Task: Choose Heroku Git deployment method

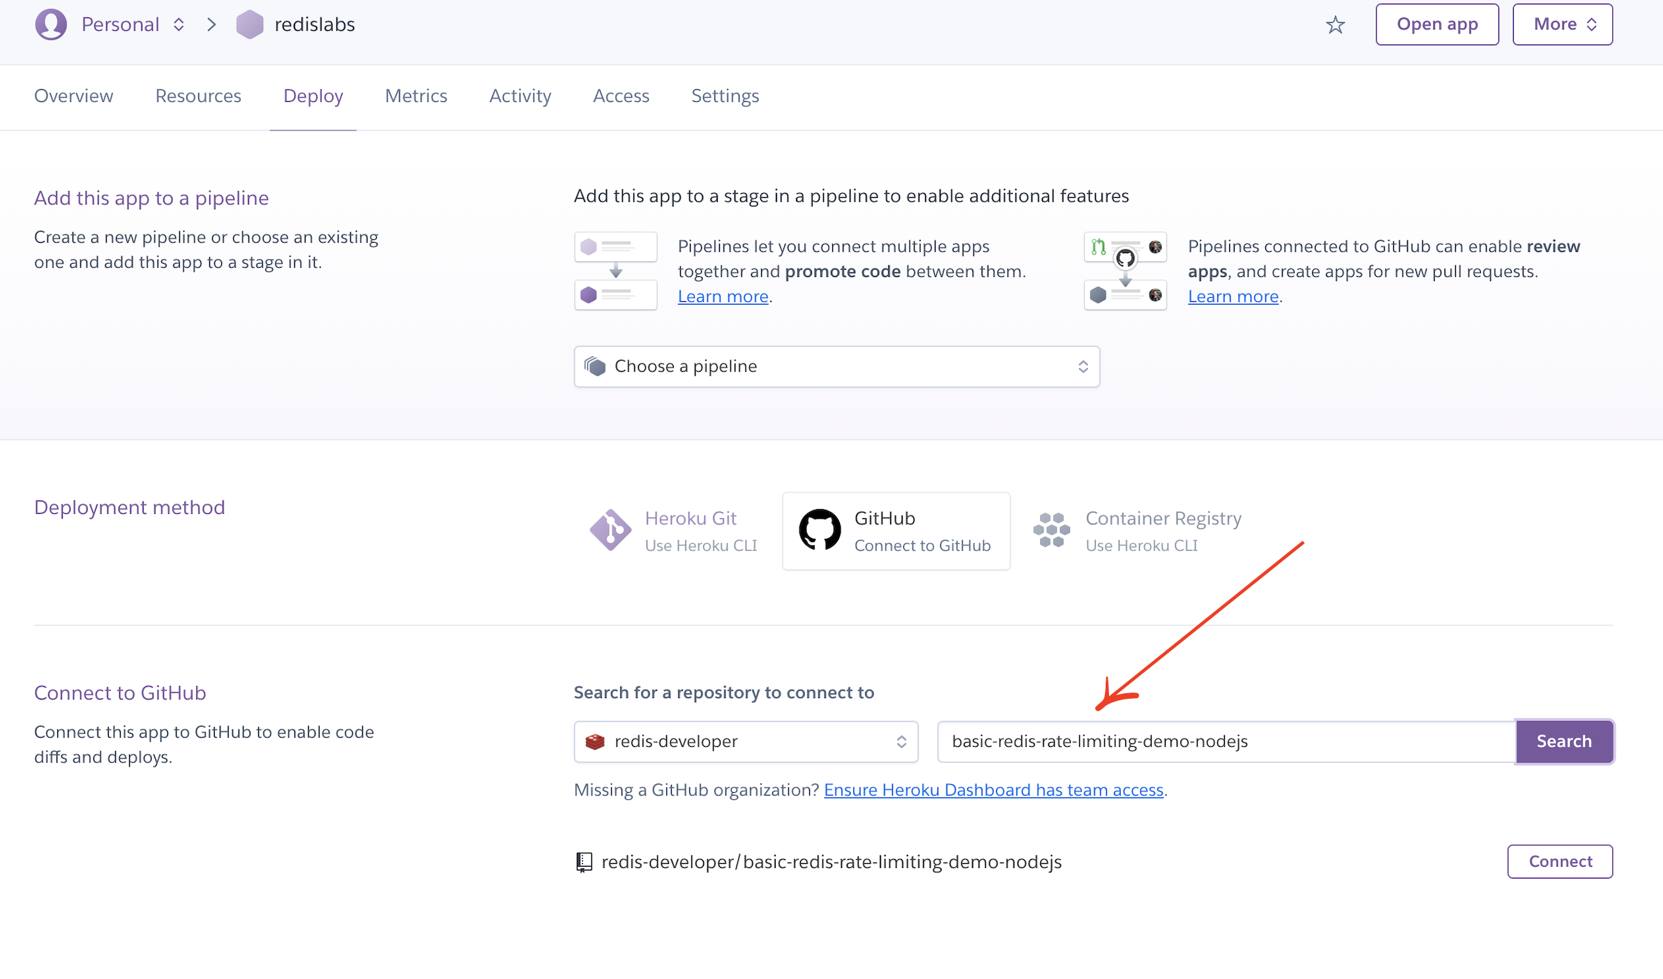Action: (673, 531)
